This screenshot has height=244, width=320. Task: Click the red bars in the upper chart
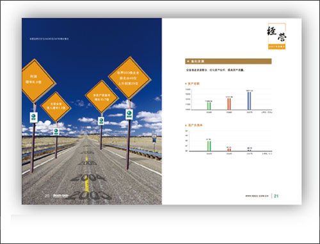(x=229, y=104)
